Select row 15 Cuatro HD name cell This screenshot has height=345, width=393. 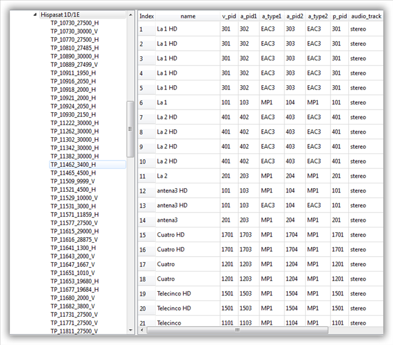[x=188, y=235]
